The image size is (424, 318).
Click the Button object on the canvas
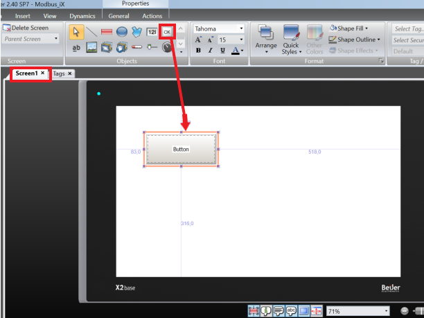point(181,149)
